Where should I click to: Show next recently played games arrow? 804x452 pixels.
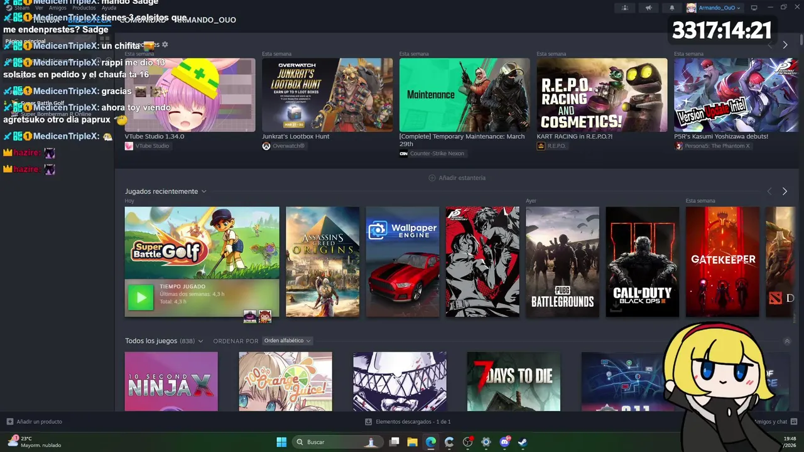click(x=785, y=191)
